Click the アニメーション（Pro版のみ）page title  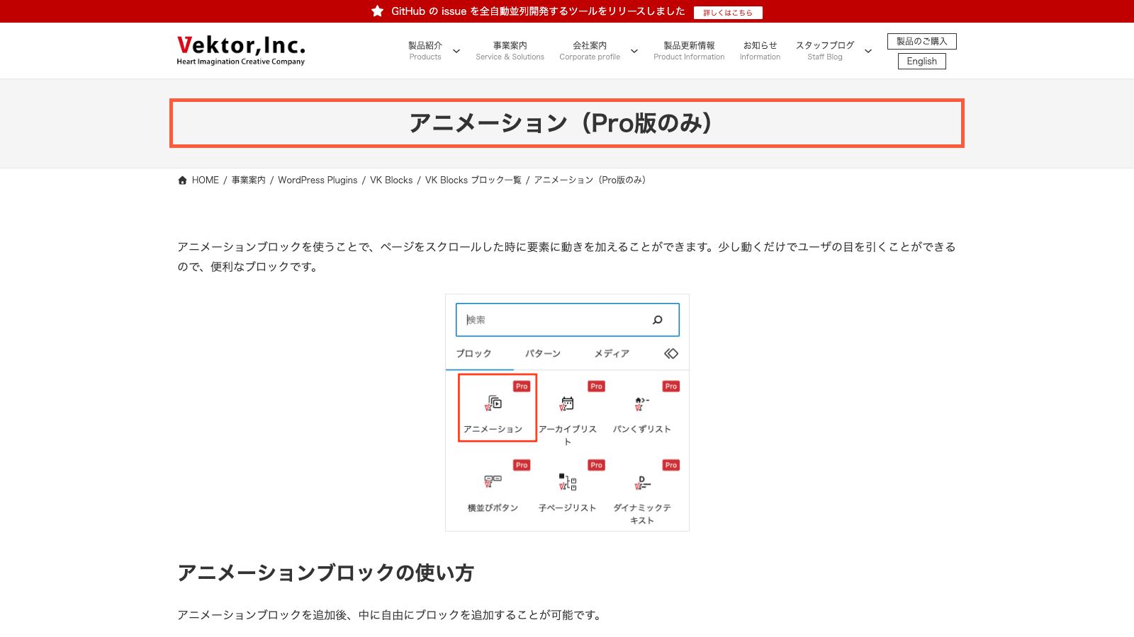tap(566, 123)
